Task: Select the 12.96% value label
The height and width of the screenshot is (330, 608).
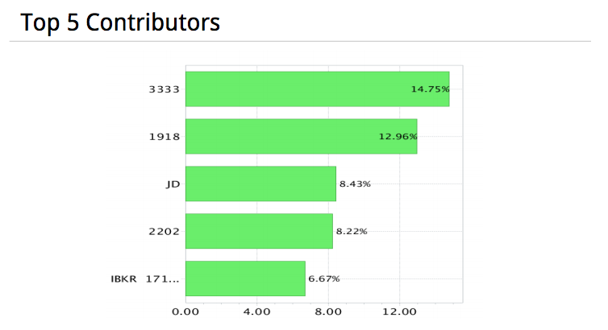Action: coord(397,137)
